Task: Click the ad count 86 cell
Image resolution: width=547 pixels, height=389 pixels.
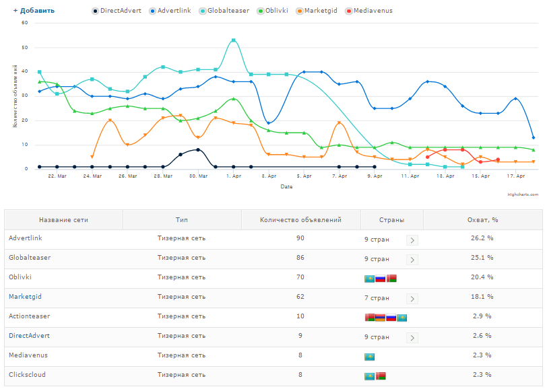Action: (x=300, y=258)
